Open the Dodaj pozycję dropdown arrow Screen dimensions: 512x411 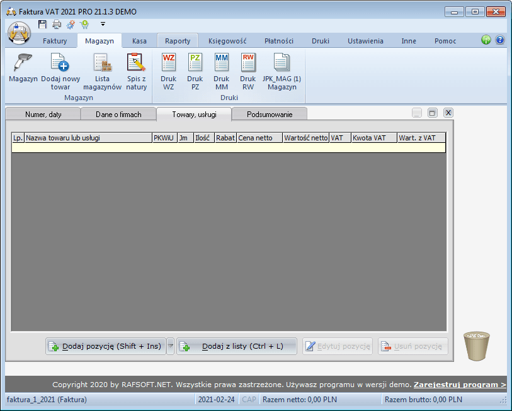click(x=170, y=346)
